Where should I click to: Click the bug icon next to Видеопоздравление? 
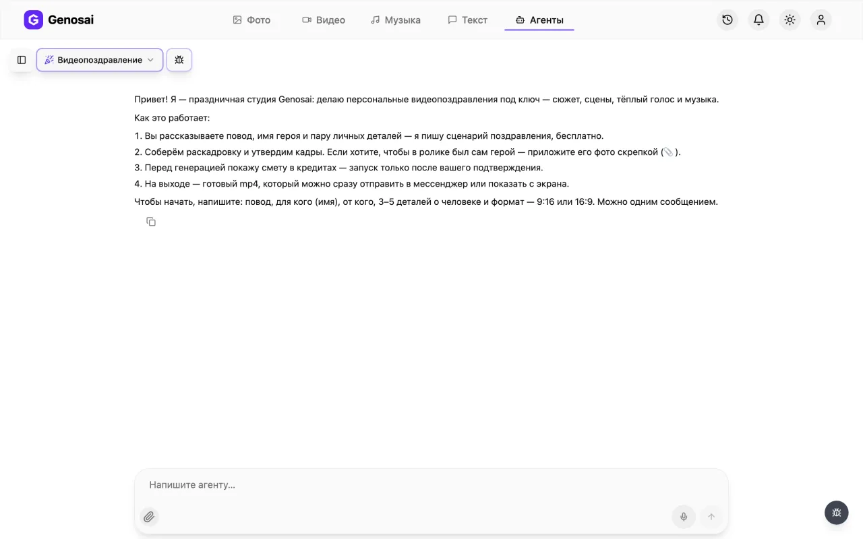coord(179,60)
